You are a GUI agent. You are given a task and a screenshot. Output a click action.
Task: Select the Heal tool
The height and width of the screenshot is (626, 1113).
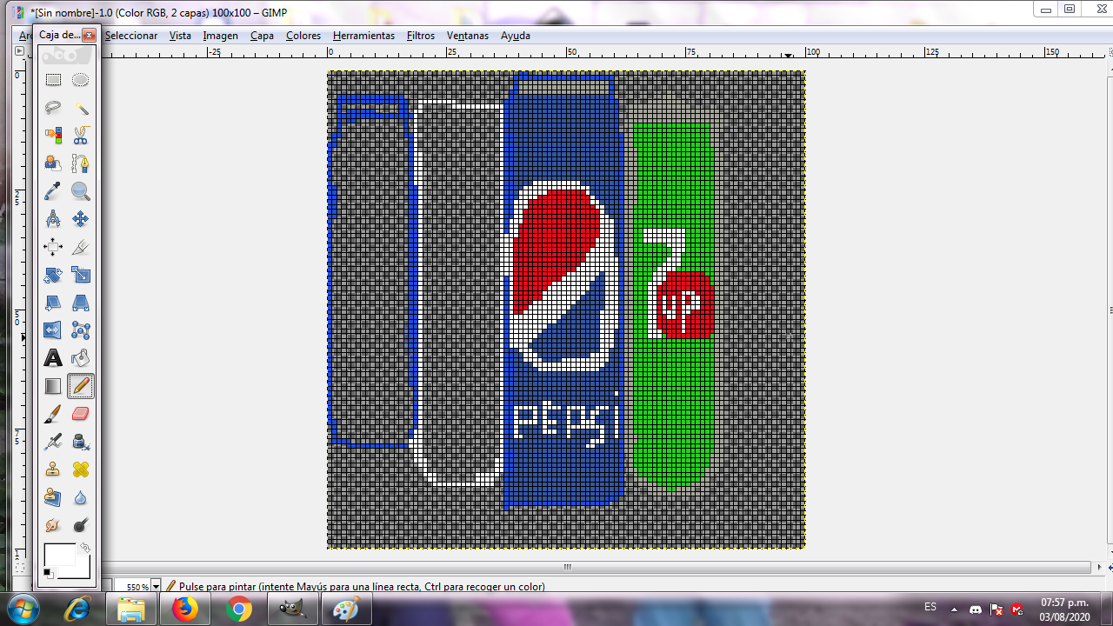click(x=81, y=469)
